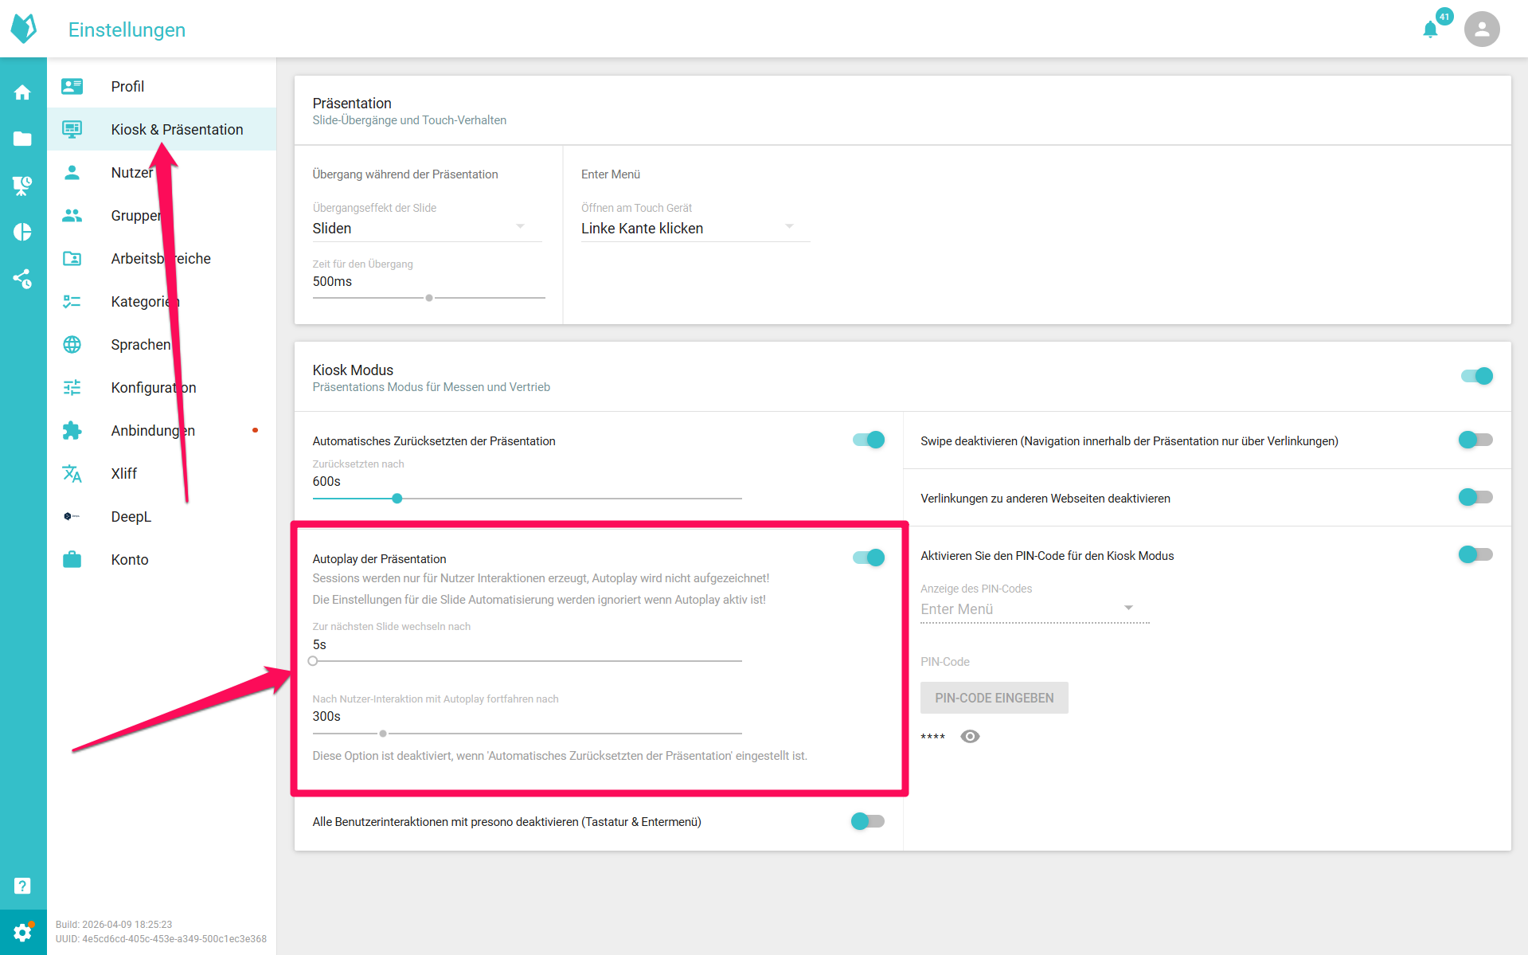Click the user account avatar icon

tap(1481, 29)
